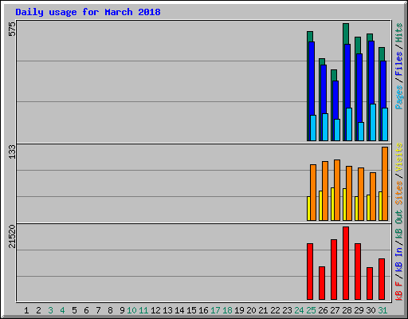Click the tallest red kB bar on day 28
The width and height of the screenshot is (408, 319).
pos(346,263)
